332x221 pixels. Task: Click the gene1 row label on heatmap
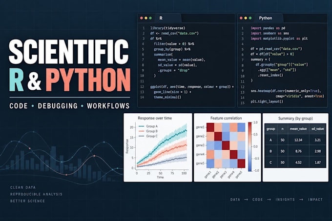[200, 127]
